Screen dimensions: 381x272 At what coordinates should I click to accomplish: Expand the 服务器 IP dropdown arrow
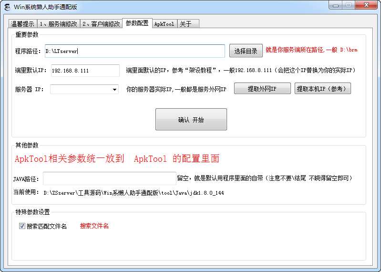click(114, 89)
